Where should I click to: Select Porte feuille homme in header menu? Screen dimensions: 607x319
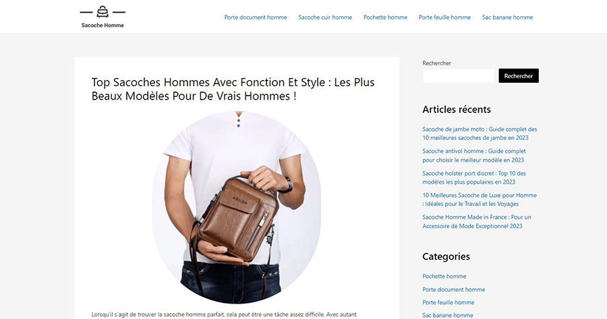point(444,17)
